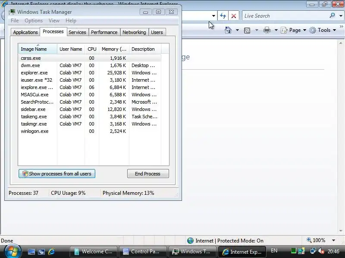Open the Feeds button dropdown arrow
The width and height of the screenshot is (345, 258).
(257, 30)
